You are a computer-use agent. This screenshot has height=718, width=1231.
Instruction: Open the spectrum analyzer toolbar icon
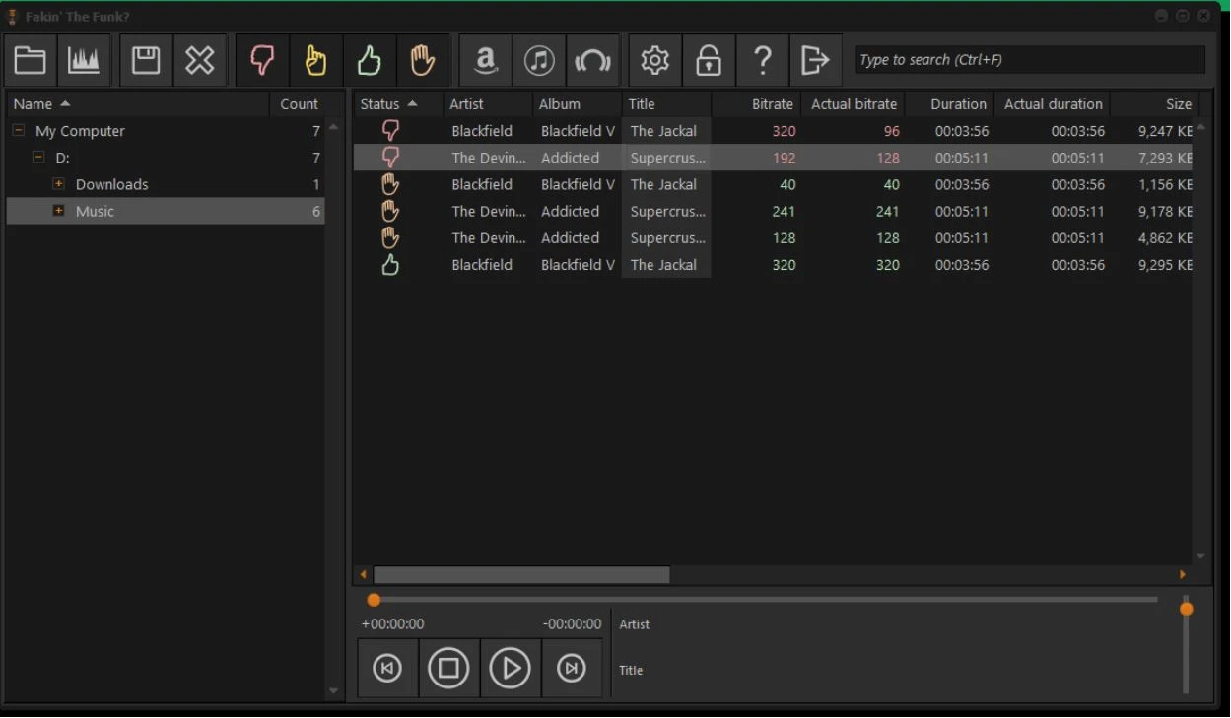[83, 61]
